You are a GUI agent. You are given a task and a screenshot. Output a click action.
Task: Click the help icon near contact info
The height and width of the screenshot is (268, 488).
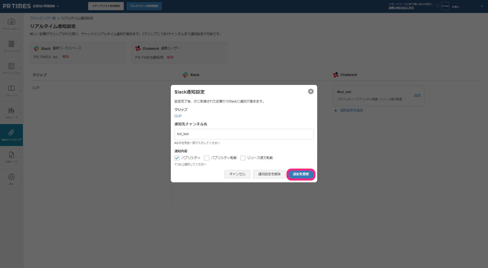pyautogui.click(x=437, y=6)
